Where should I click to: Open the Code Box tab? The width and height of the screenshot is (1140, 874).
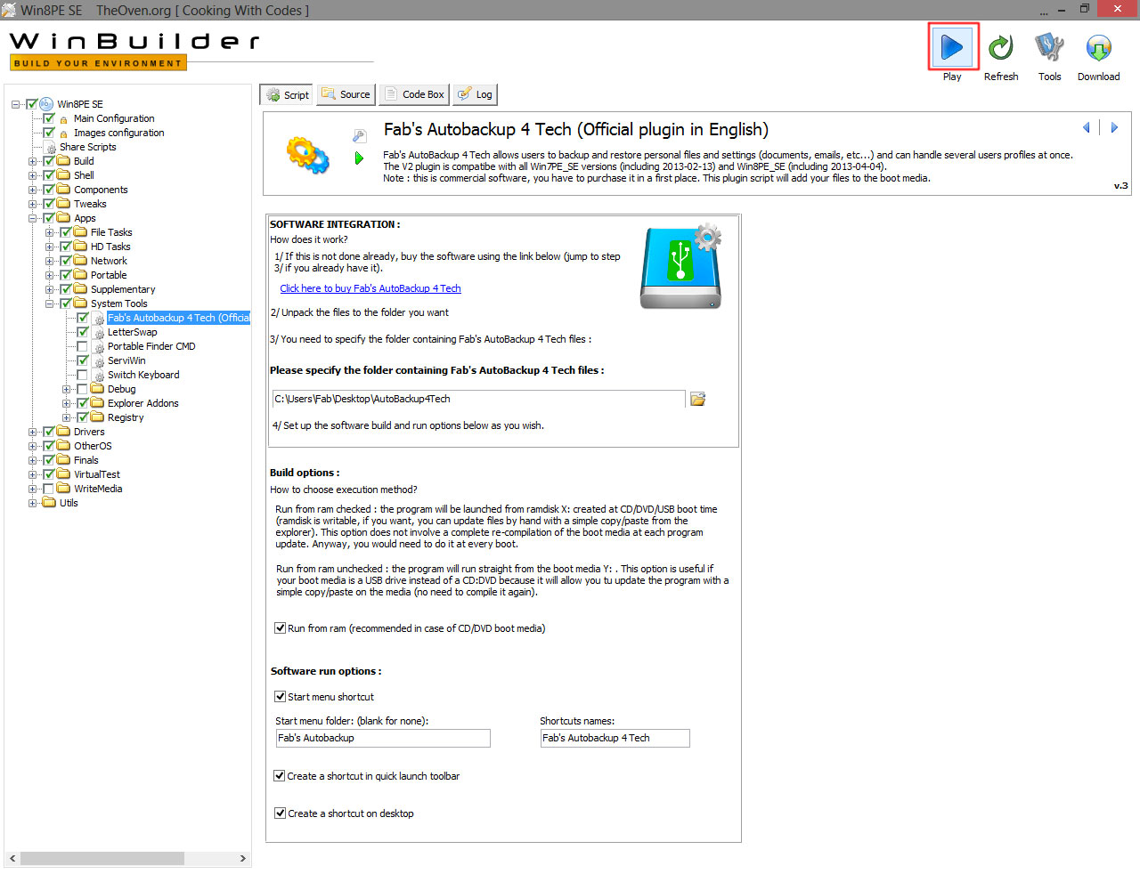tap(414, 94)
